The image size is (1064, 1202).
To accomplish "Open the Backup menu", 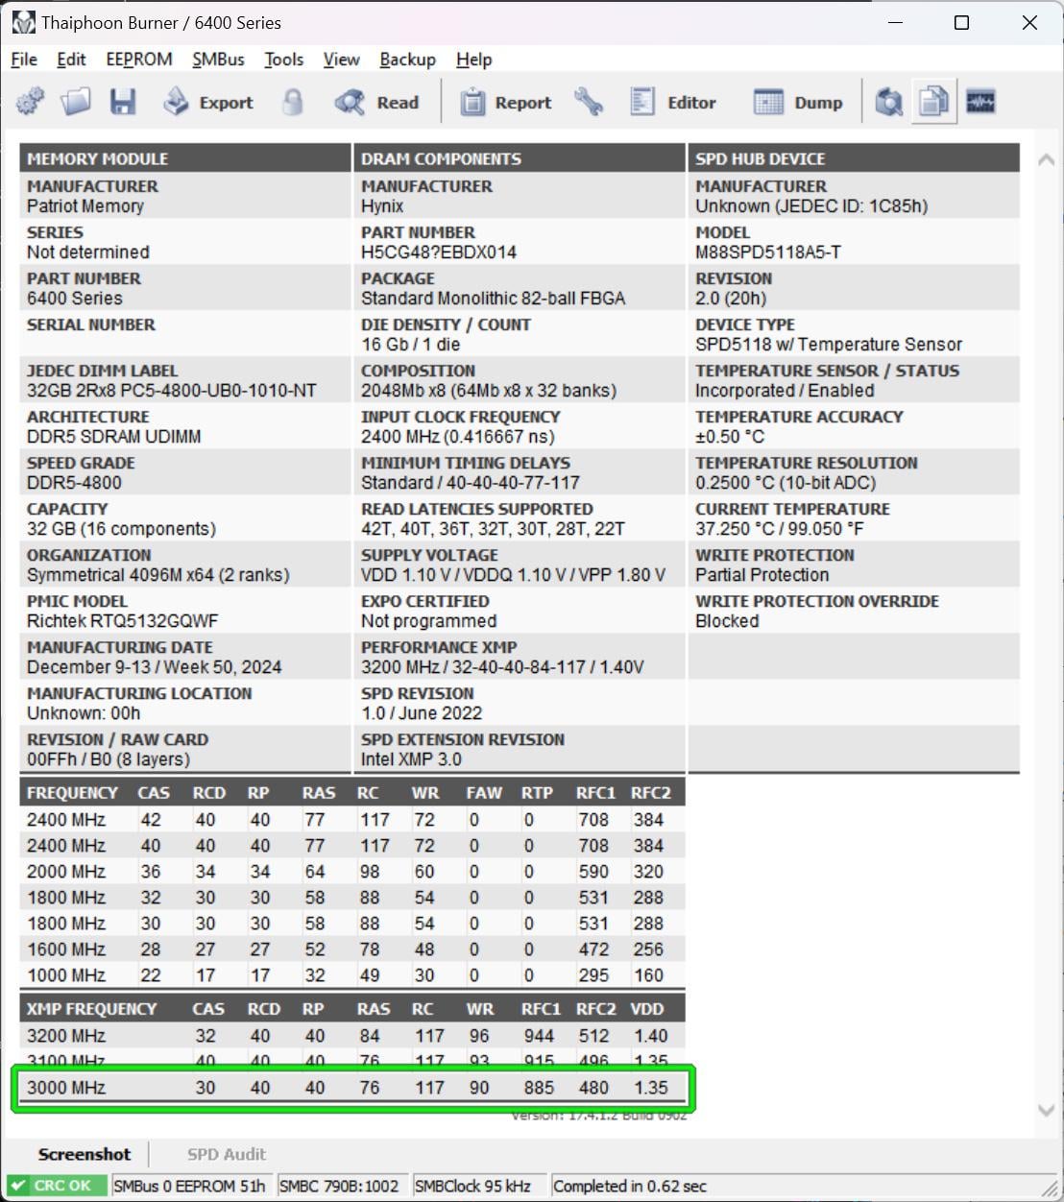I will click(x=407, y=60).
